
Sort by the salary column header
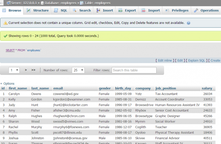(x=207, y=88)
